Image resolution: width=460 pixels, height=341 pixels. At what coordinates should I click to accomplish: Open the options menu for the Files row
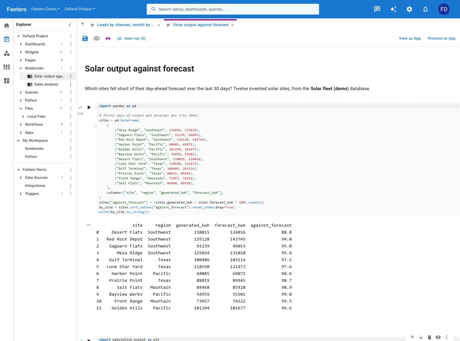pos(71,108)
